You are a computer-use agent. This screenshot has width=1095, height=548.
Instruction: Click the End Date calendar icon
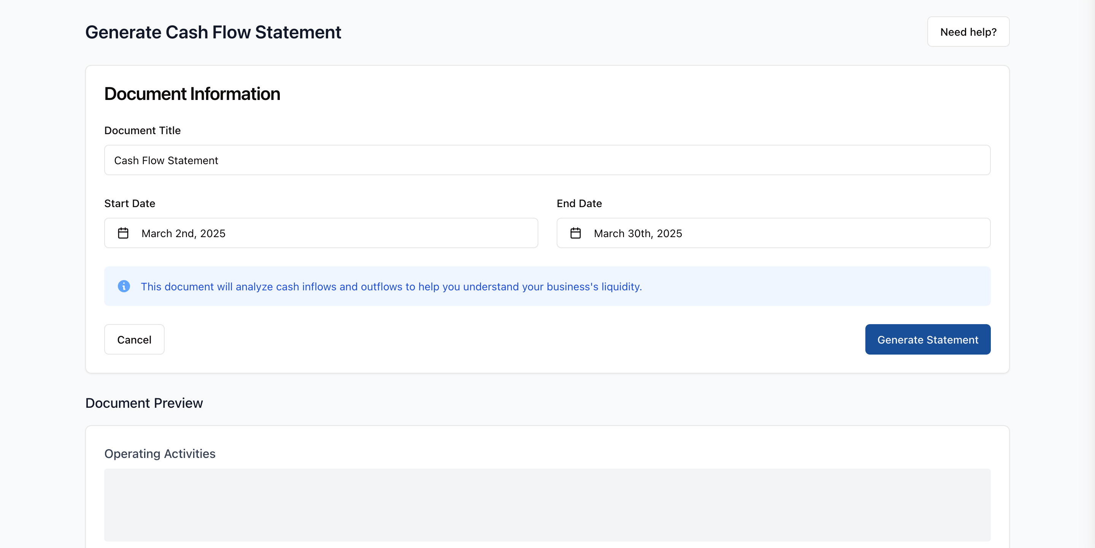click(575, 233)
